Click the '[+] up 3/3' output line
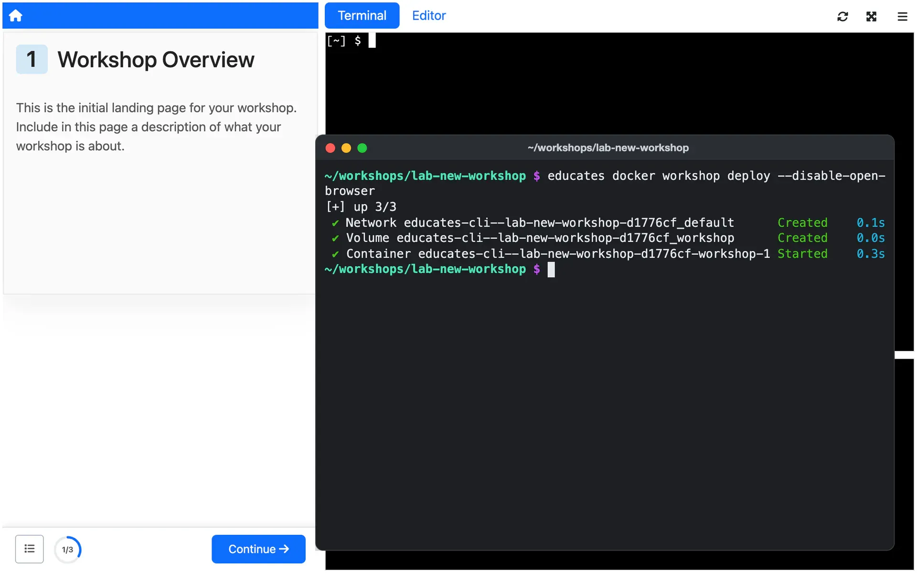Viewport: 917px width, 573px height. click(361, 207)
